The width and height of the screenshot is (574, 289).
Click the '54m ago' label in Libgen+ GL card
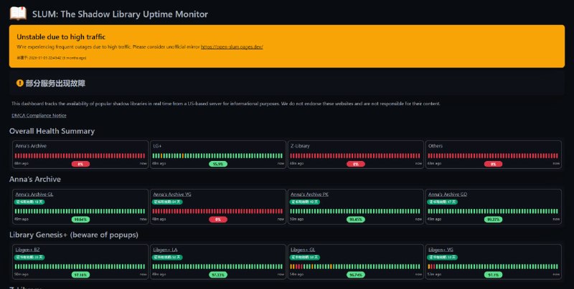tap(297, 275)
